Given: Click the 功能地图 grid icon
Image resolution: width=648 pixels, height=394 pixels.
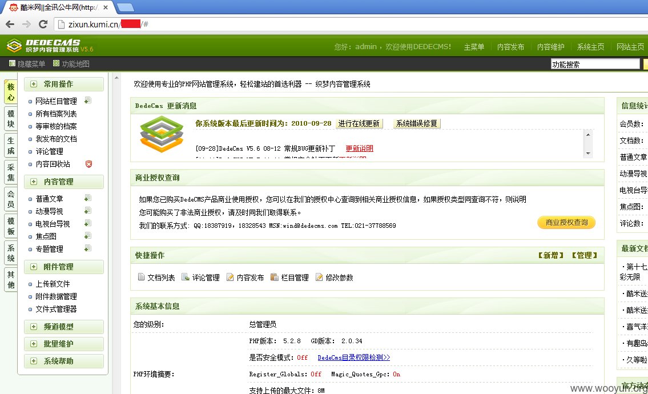Looking at the screenshot, I should [x=56, y=63].
